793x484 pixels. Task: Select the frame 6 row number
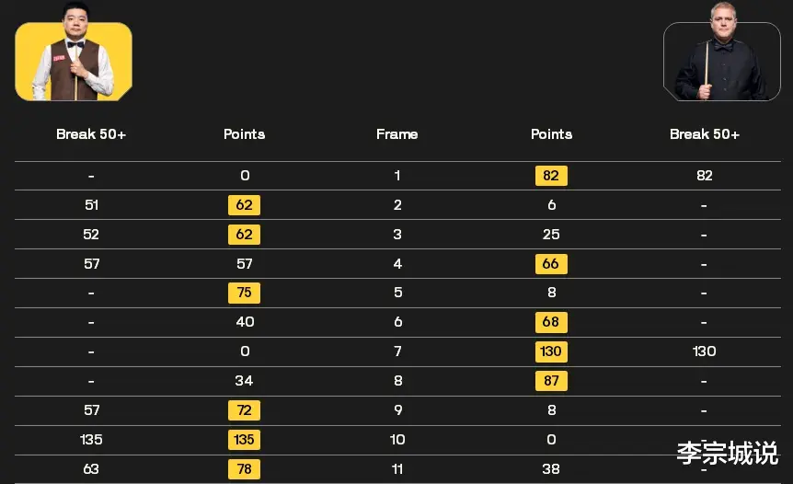coord(398,322)
